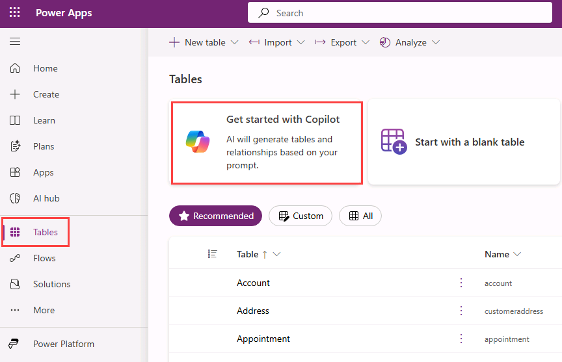Click the list grouping icon in table header
This screenshot has width=562, height=362.
(213, 254)
